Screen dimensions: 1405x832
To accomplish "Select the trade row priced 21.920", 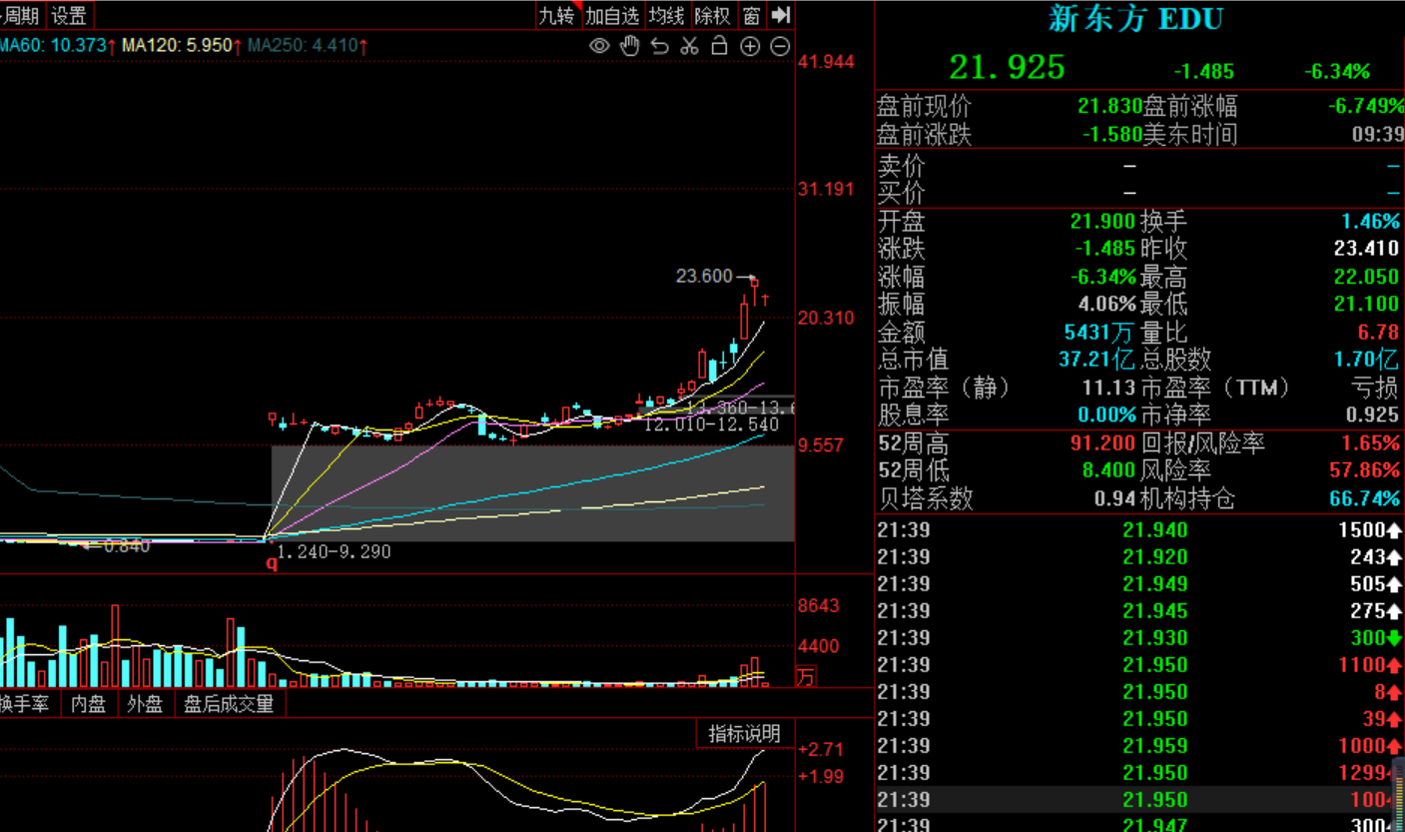I will 1139,557.
